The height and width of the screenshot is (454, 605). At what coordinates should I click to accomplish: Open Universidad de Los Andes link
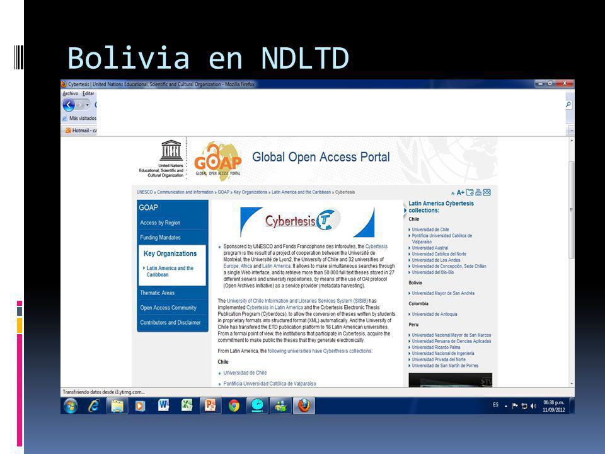click(436, 260)
